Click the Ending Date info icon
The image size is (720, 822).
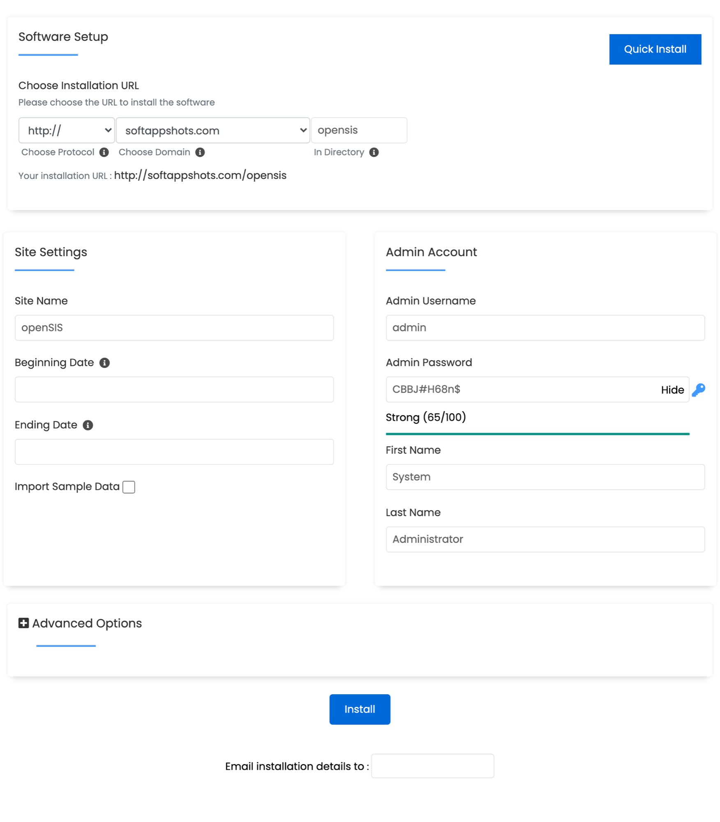(88, 425)
